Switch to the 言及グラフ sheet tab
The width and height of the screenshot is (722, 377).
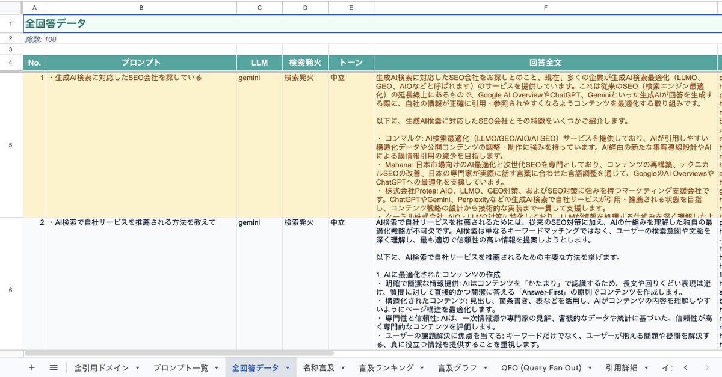coord(457,367)
